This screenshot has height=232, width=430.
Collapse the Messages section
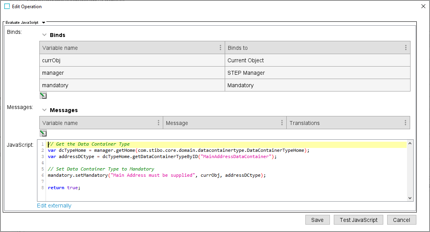click(44, 110)
